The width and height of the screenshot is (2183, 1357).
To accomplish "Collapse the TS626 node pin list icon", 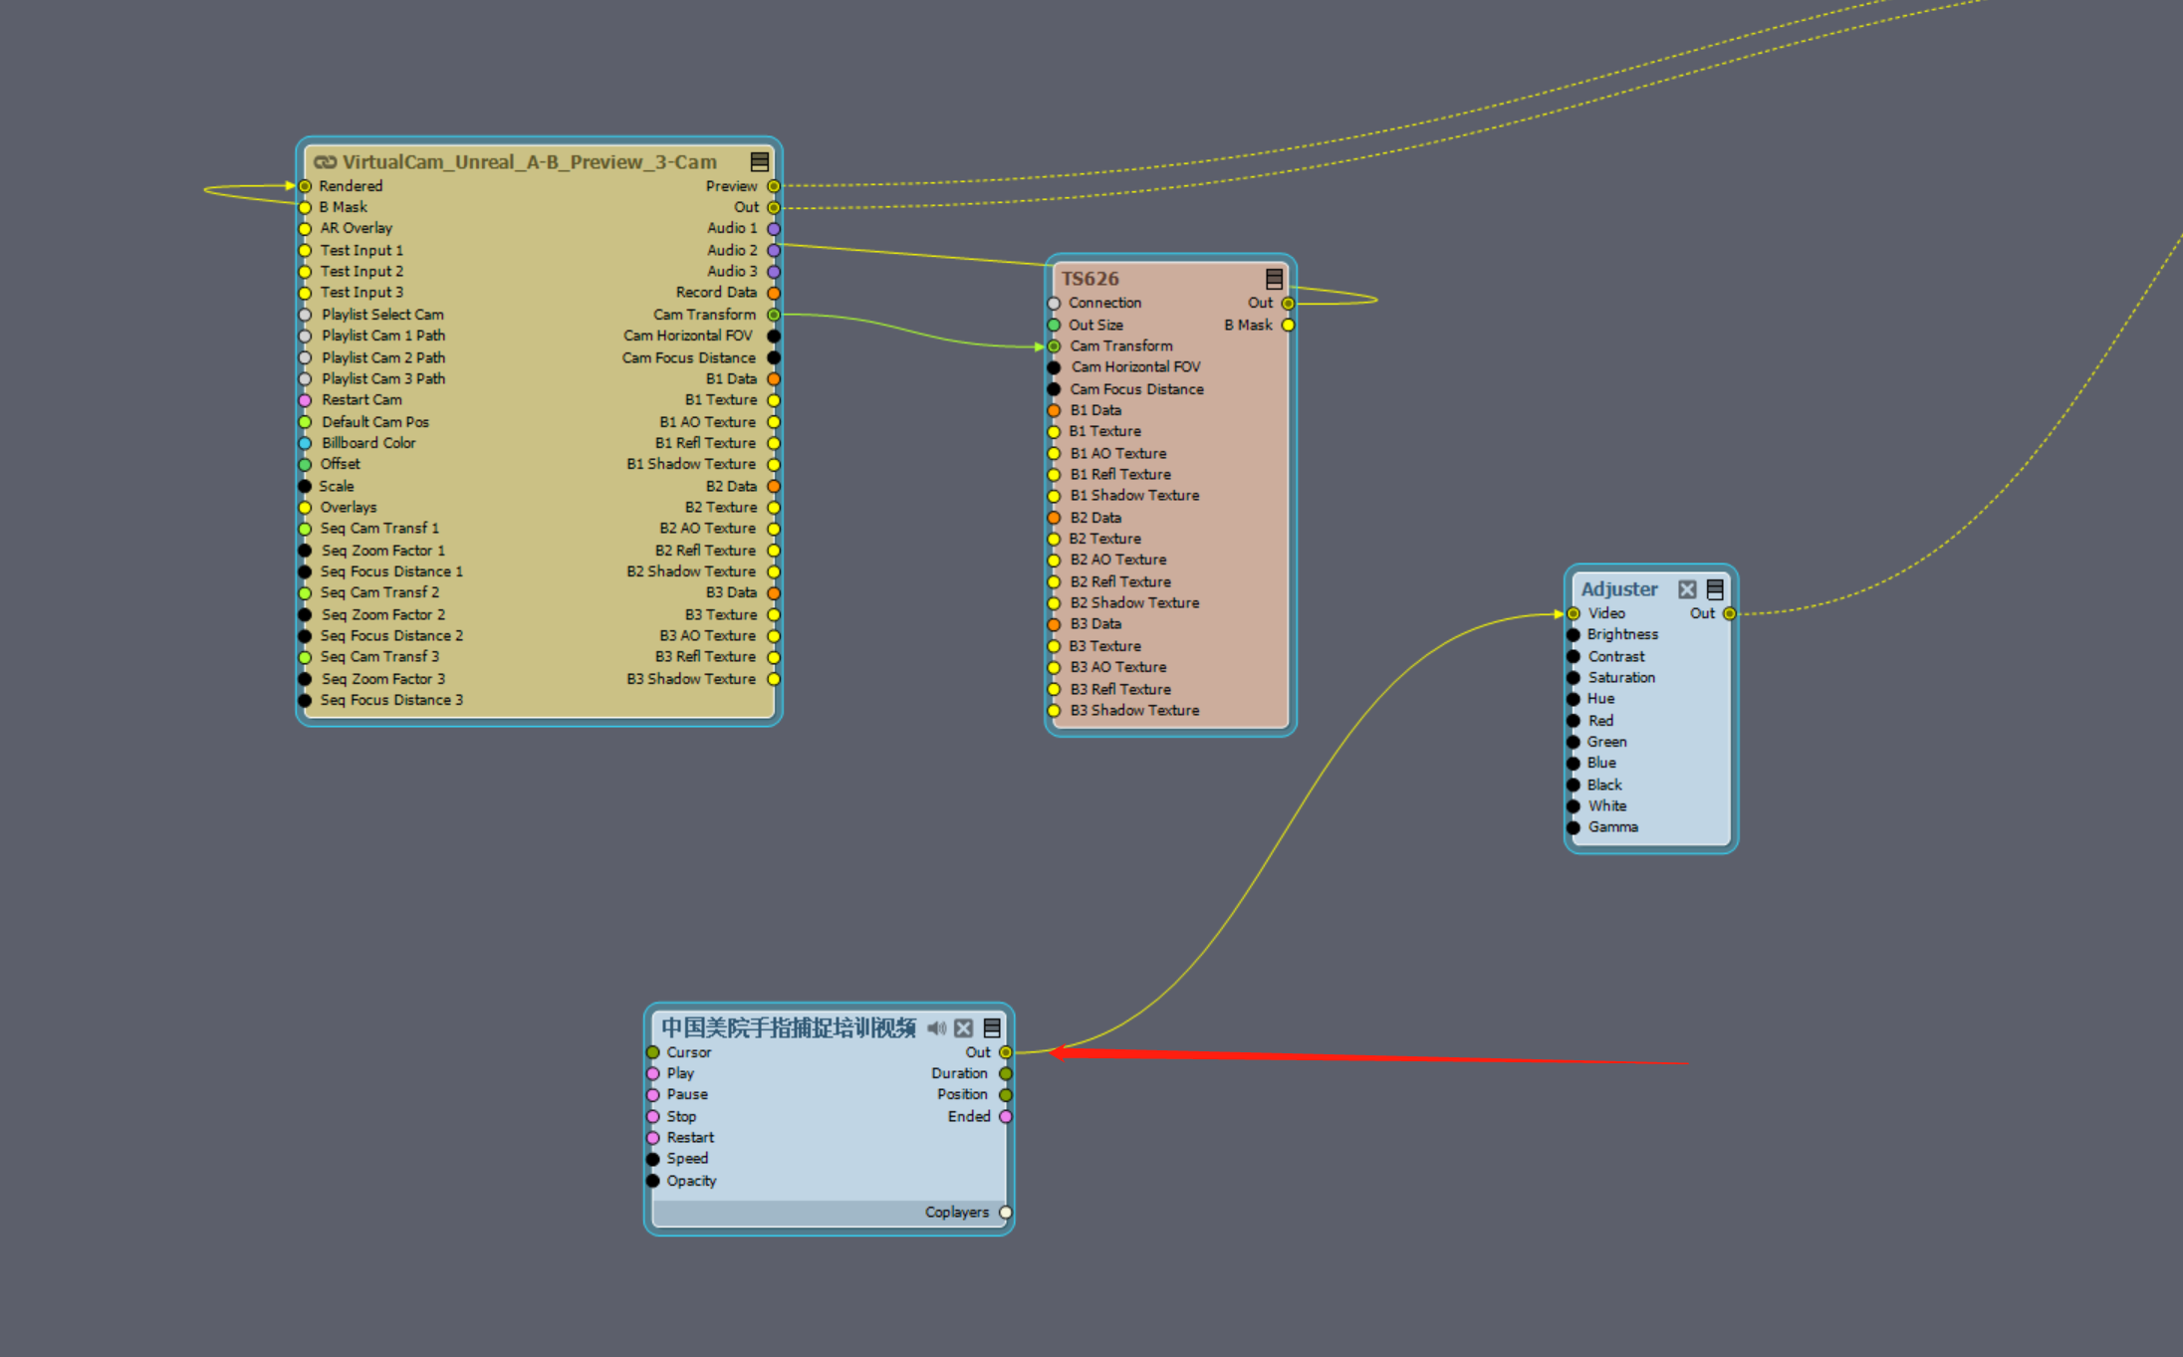I will click(x=1274, y=279).
